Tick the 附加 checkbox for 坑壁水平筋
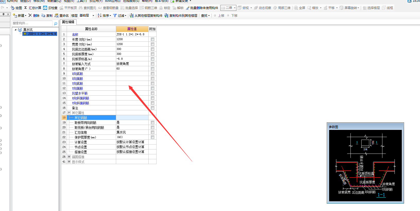The image size is (420, 211). 152,93
